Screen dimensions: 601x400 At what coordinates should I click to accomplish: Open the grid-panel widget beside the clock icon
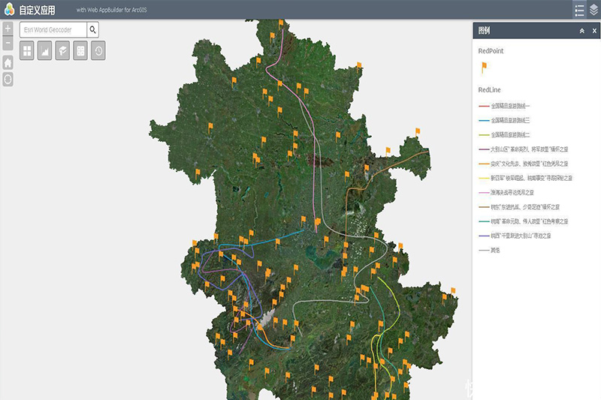pos(80,51)
